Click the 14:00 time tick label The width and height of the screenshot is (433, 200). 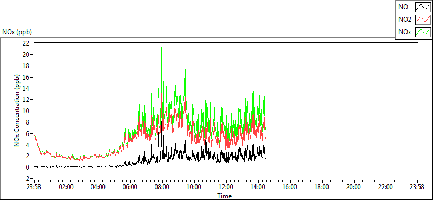pyautogui.click(x=258, y=187)
